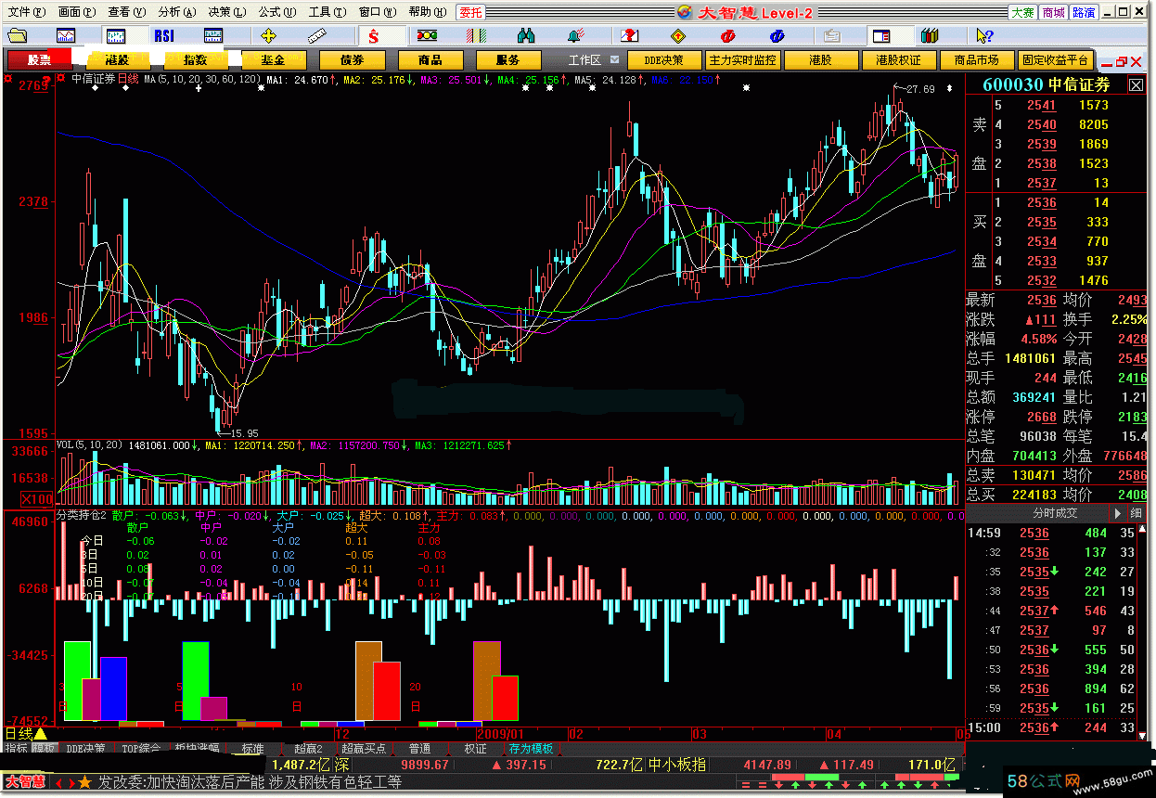The image size is (1156, 798).
Task: Click the red S dollar icon in toolbar
Action: coord(373,36)
